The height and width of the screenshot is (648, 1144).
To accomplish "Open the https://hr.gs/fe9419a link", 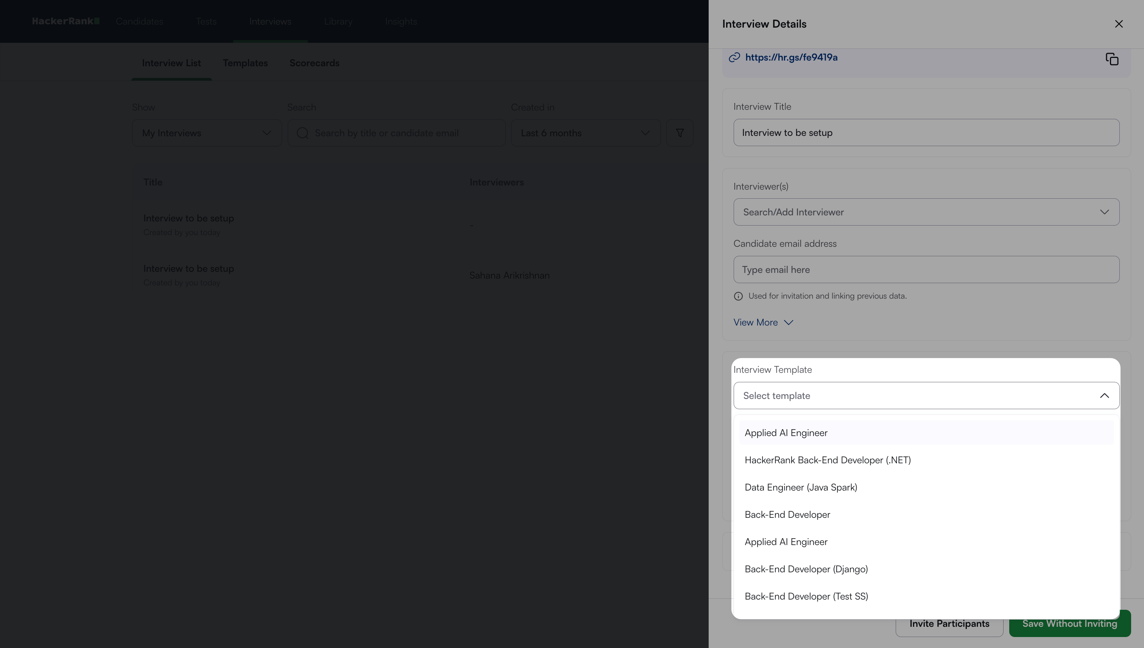I will [x=791, y=58].
